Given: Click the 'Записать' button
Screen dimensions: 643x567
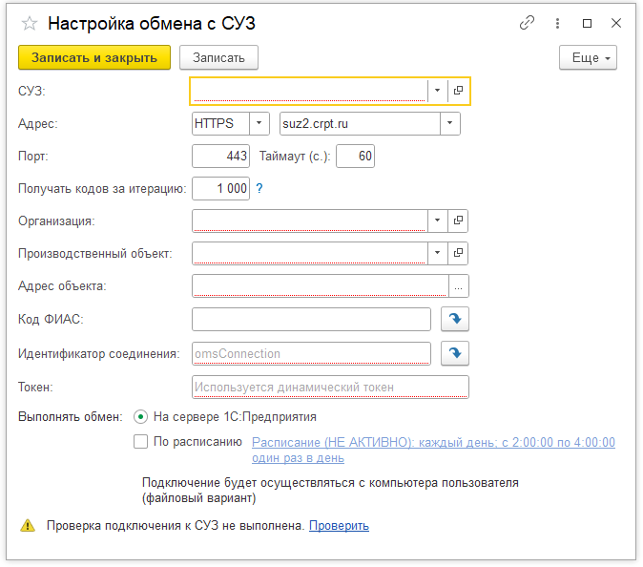Looking at the screenshot, I should click(x=218, y=57).
